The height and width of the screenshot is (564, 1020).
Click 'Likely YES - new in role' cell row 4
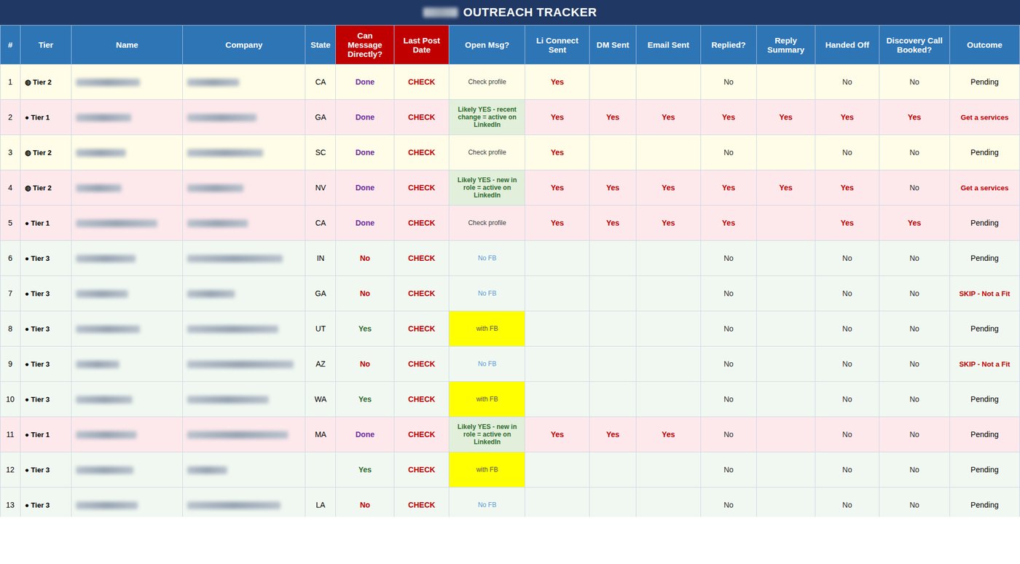click(487, 187)
